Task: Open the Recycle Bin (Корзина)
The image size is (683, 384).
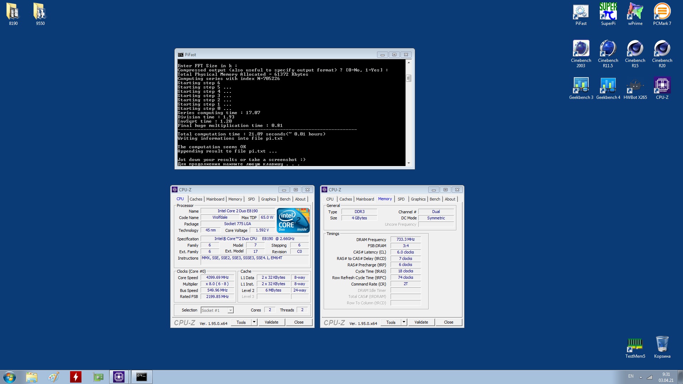Action: coord(662,347)
